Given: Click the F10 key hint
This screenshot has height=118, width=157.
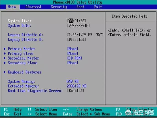Looking at the screenshot, I should 119,114.
